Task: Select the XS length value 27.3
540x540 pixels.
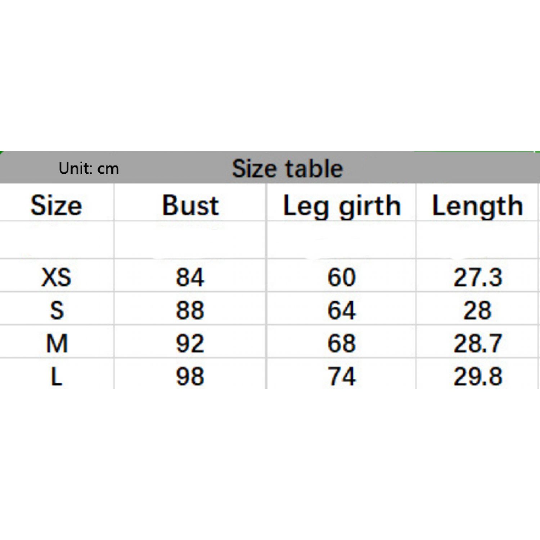Action: [x=477, y=278]
